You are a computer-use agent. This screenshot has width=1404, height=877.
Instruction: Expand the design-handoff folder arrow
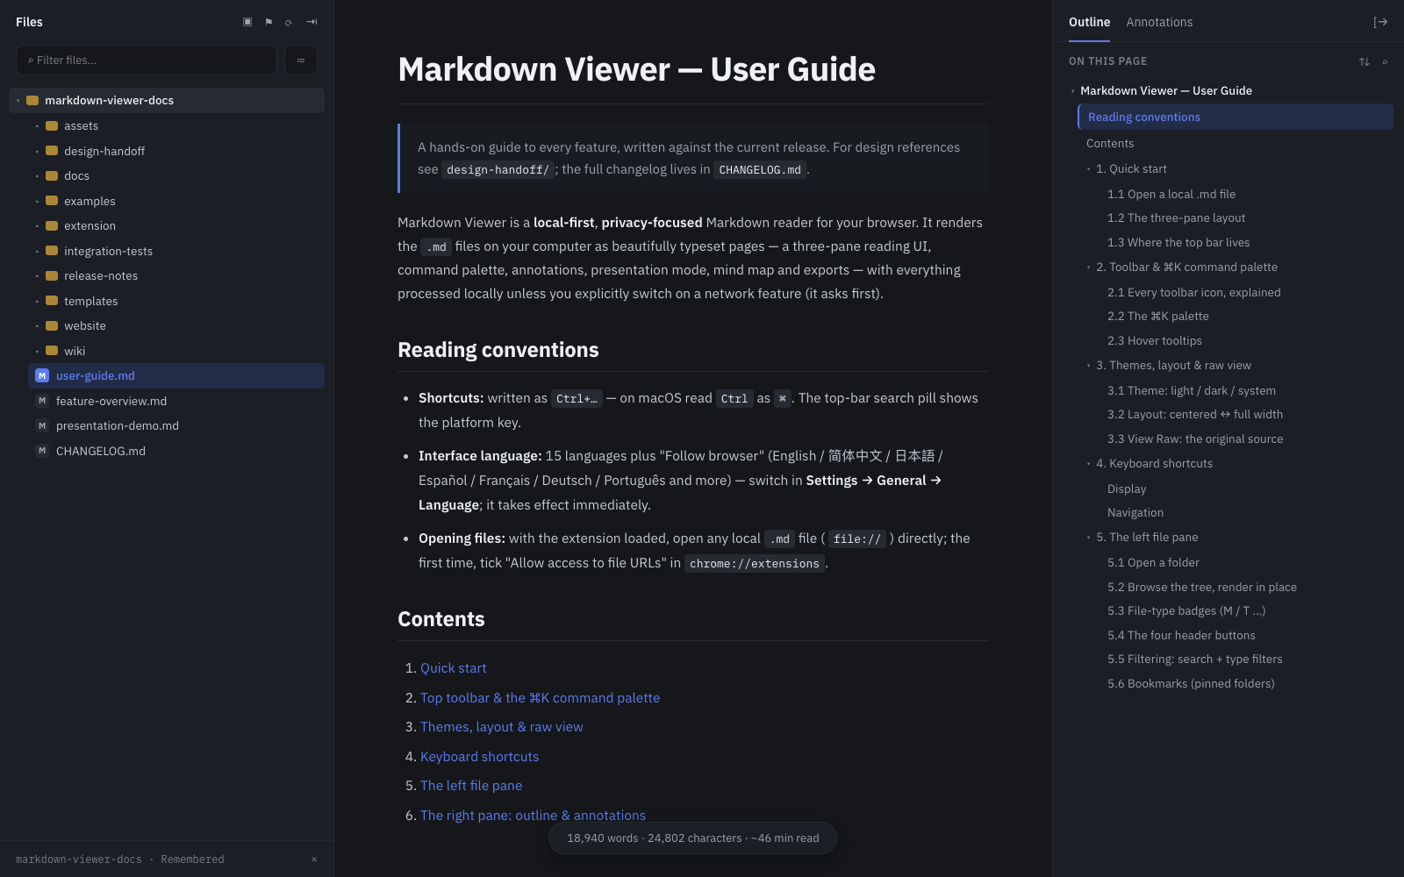37,151
